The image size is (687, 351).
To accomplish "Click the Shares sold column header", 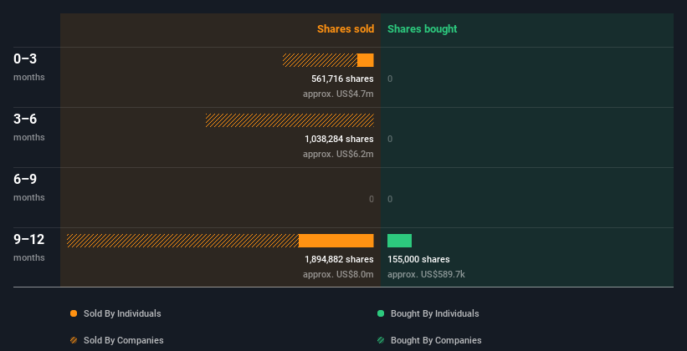I will [x=346, y=29].
